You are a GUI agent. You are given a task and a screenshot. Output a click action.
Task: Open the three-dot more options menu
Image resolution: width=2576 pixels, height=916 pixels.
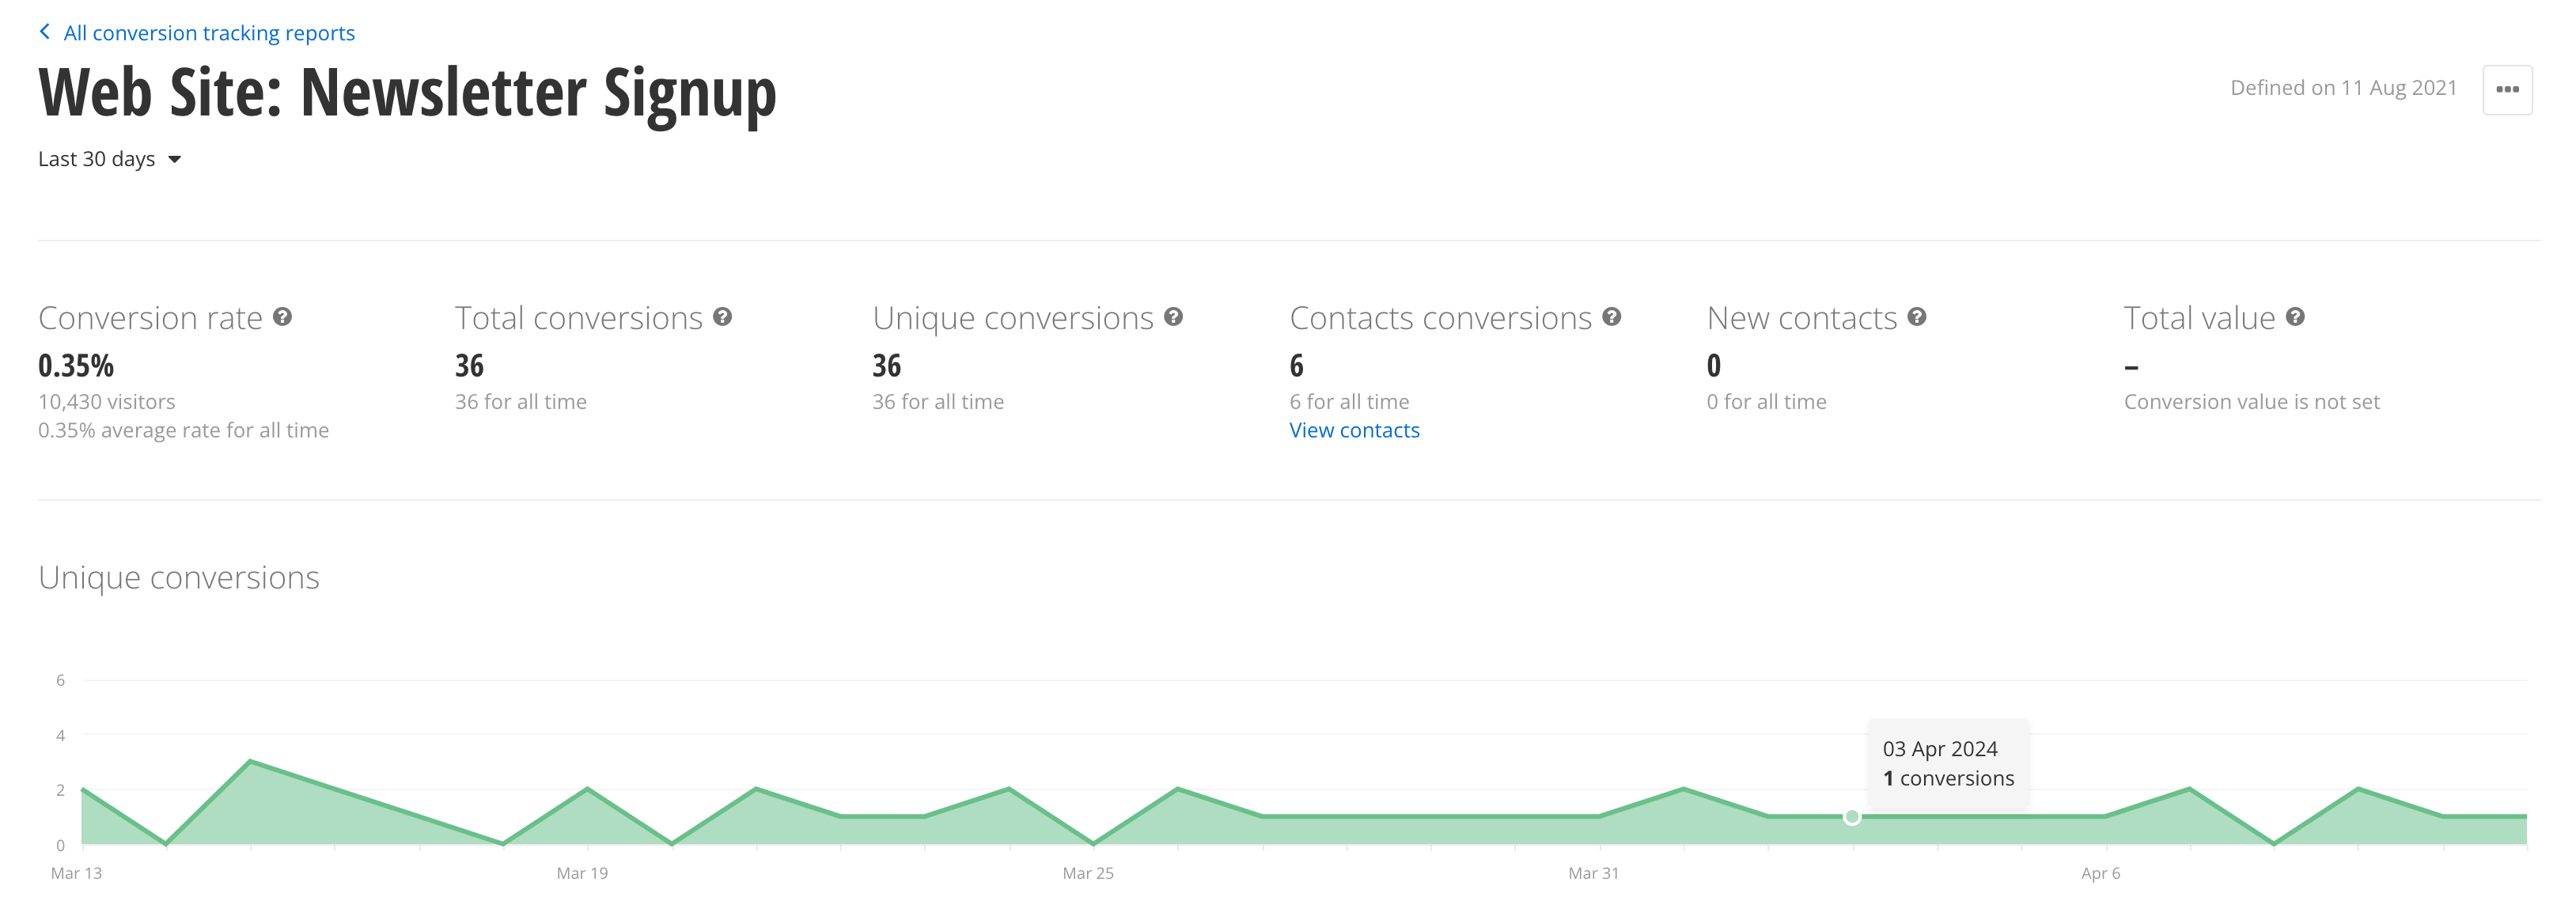pyautogui.click(x=2507, y=90)
